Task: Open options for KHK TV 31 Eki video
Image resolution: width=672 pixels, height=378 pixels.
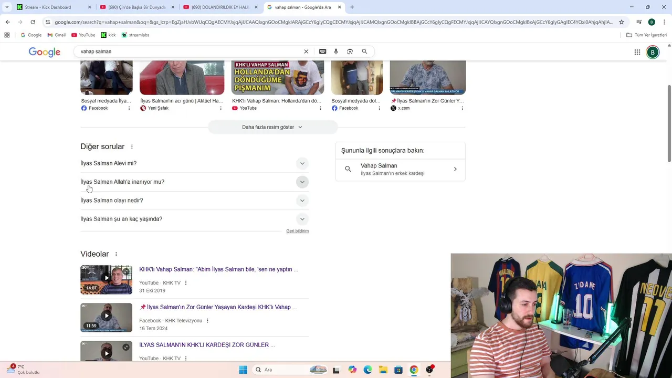Action: [x=185, y=283]
